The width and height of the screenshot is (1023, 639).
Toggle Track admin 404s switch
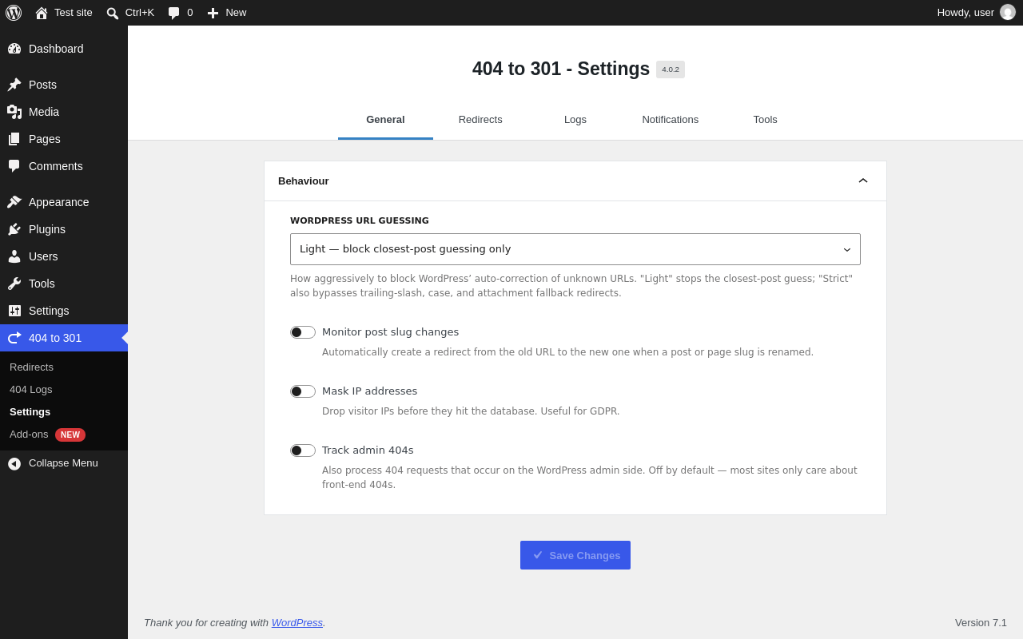303,450
